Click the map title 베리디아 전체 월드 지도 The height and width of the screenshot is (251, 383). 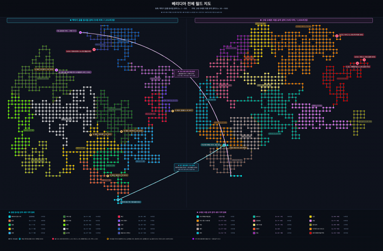[191, 3]
